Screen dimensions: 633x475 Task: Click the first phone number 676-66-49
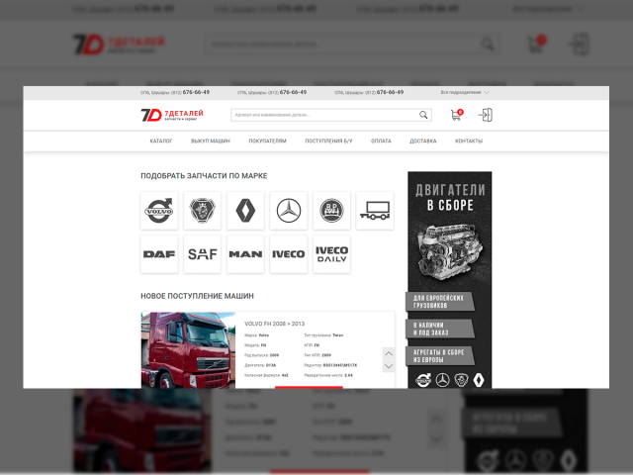[196, 92]
